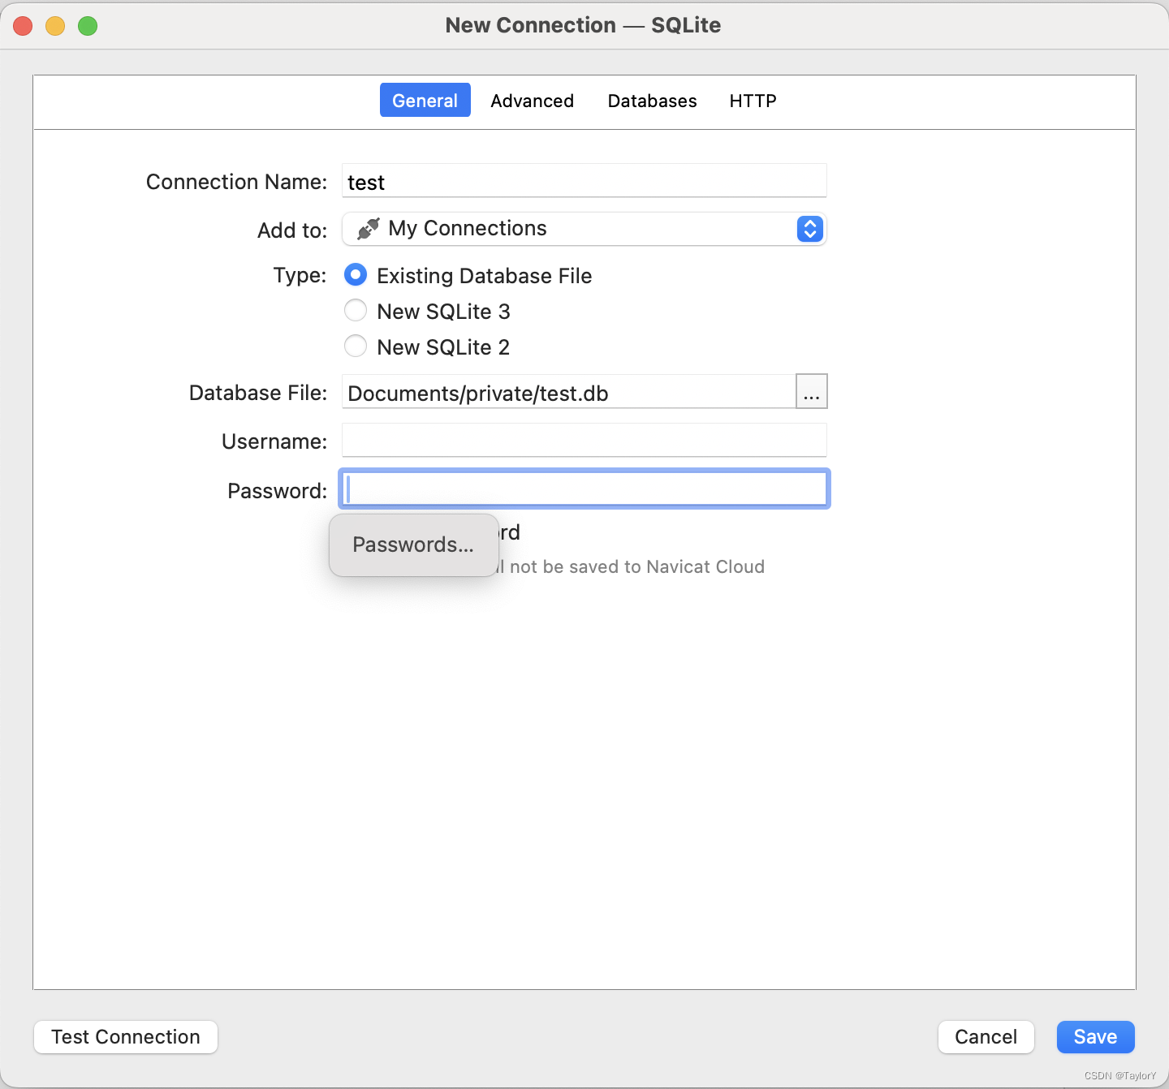Image resolution: width=1169 pixels, height=1089 pixels.
Task: Click the green zoom button in the title bar
Action: click(x=87, y=25)
